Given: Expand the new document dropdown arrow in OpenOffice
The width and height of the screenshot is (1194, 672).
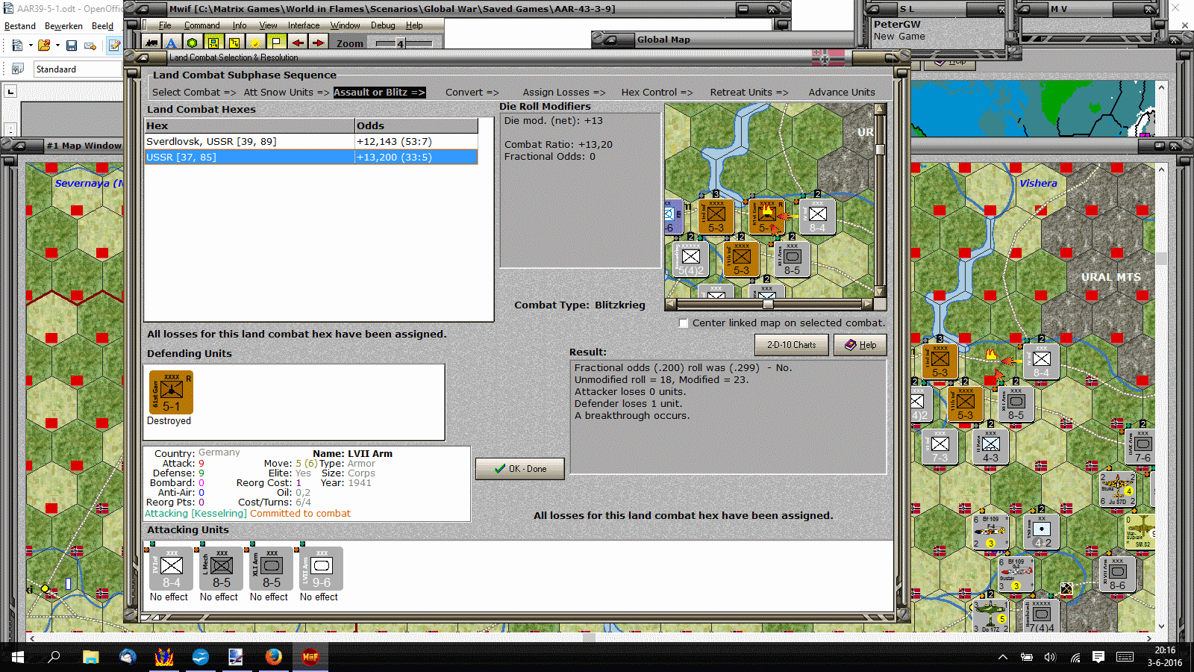Looking at the screenshot, I should click(31, 46).
